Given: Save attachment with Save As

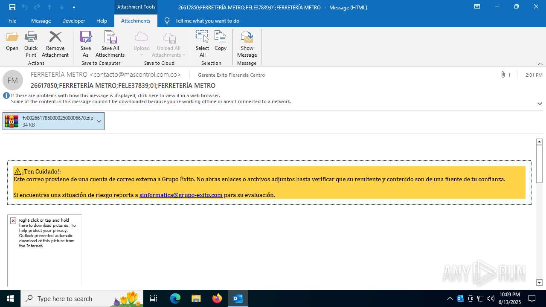Looking at the screenshot, I should [86, 44].
